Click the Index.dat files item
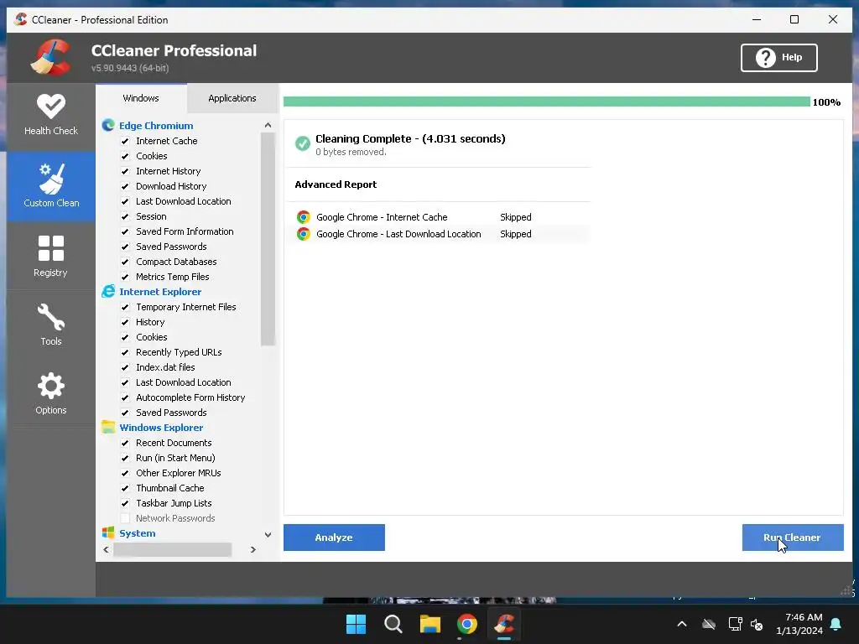859x644 pixels. pos(165,367)
